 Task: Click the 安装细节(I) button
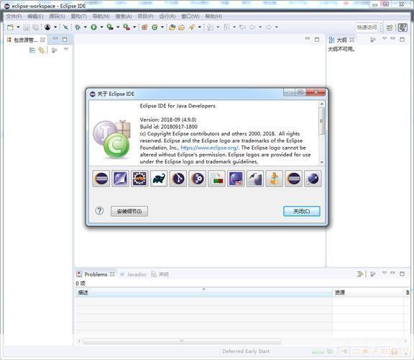coord(129,212)
